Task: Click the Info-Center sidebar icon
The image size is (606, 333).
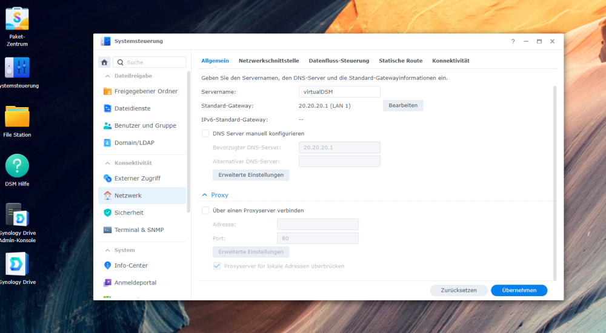Action: coord(107,265)
